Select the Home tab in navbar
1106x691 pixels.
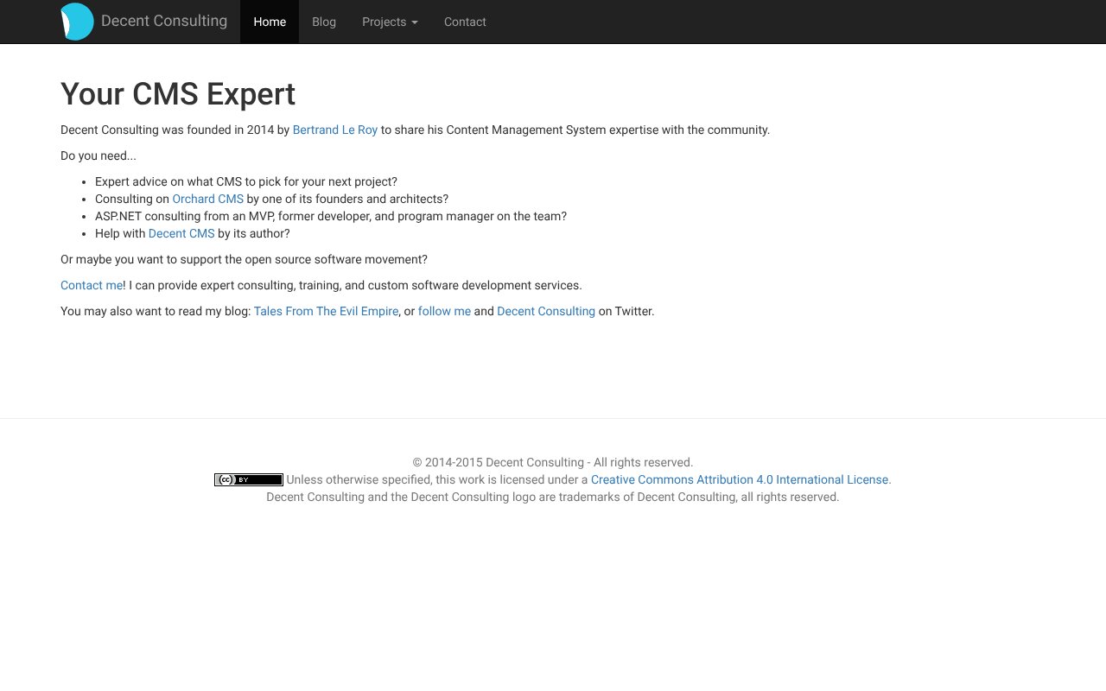tap(270, 22)
